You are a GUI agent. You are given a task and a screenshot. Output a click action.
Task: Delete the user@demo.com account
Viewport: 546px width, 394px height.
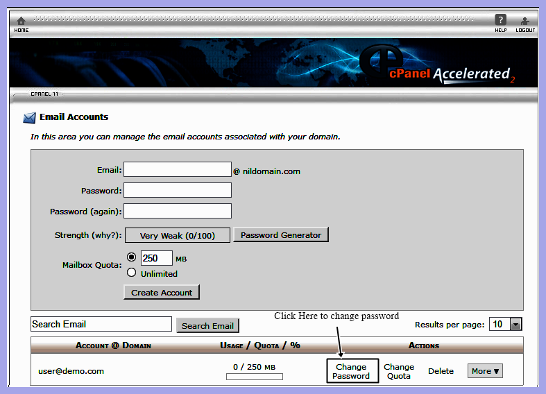pyautogui.click(x=441, y=371)
